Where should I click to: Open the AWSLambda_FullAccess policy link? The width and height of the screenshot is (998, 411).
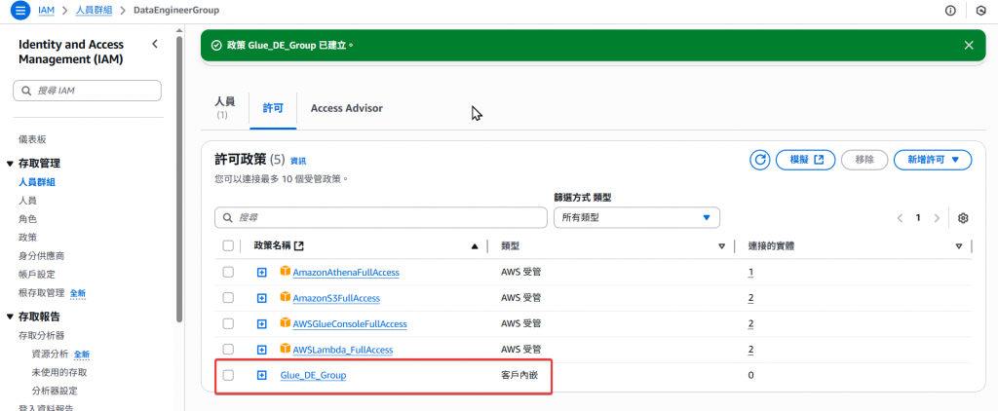pos(342,350)
